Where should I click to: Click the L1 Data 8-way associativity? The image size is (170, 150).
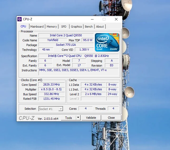pos(113,84)
